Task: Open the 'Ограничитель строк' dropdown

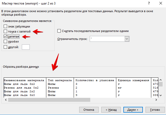Action: [x=127, y=39]
